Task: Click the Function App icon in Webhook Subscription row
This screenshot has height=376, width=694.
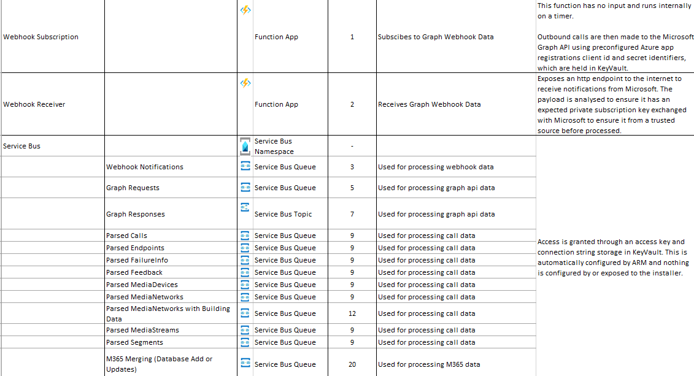Action: click(245, 10)
